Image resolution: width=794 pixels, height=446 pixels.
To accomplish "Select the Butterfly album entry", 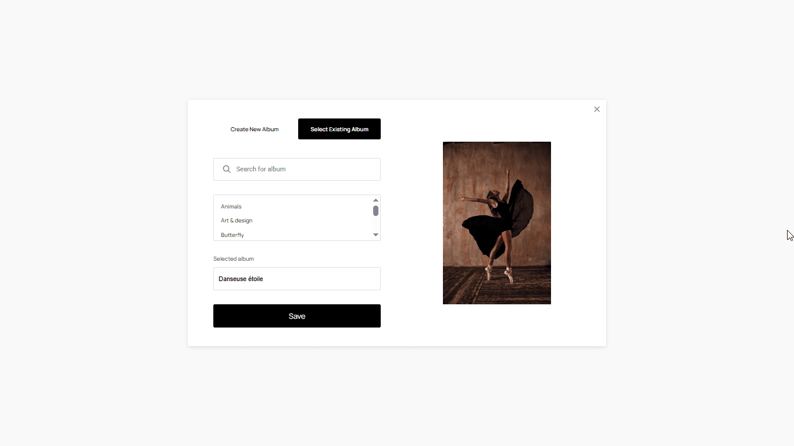I will tap(233, 235).
